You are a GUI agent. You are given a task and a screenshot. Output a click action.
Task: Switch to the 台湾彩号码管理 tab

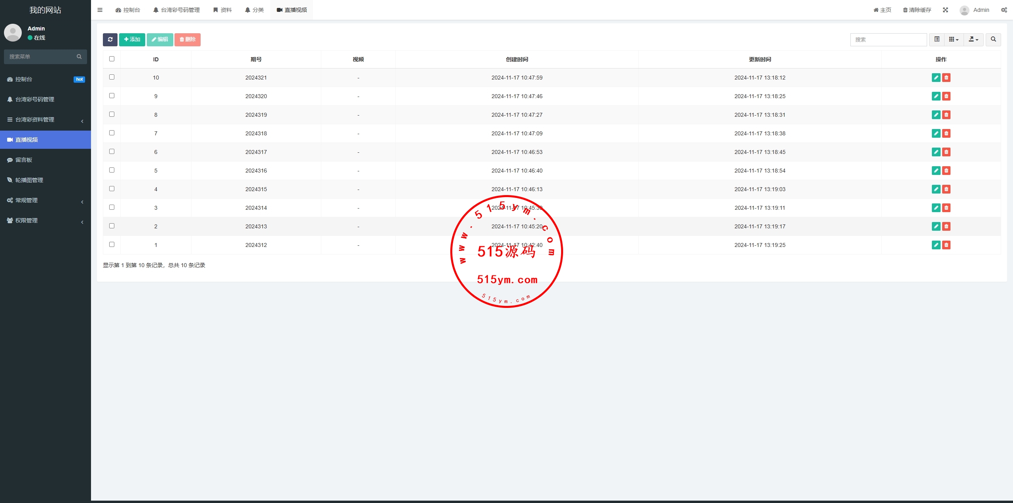(x=176, y=10)
